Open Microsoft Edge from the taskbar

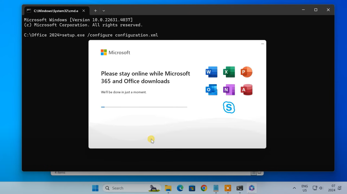click(180, 188)
